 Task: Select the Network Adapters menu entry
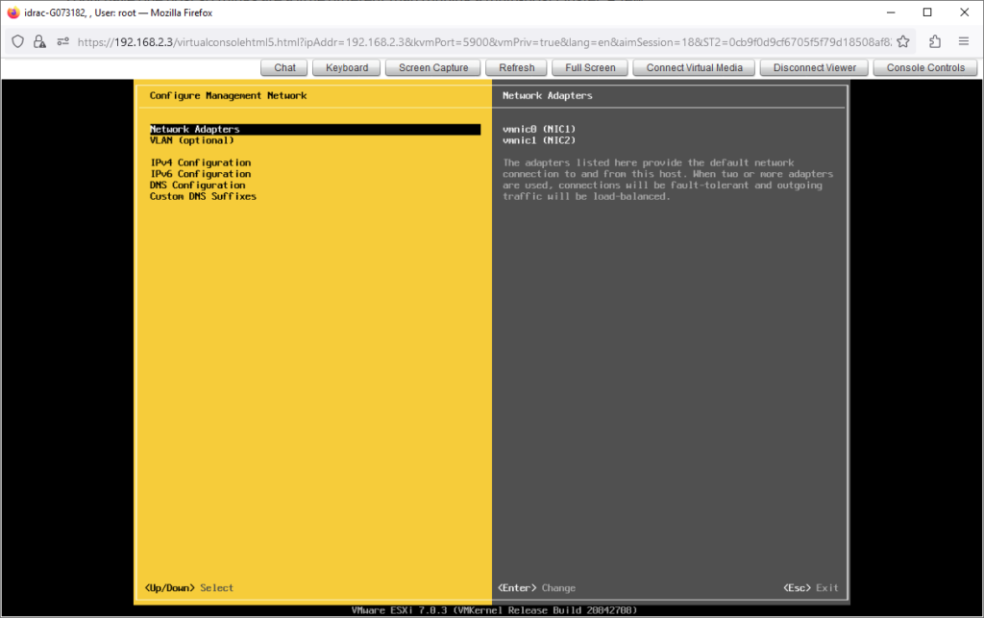[195, 129]
